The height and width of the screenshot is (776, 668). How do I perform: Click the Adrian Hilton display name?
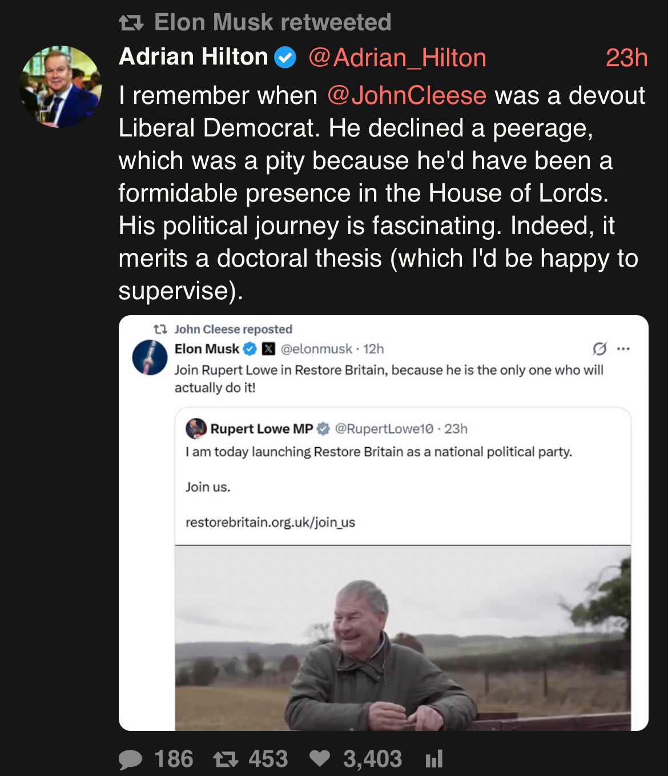click(x=194, y=57)
